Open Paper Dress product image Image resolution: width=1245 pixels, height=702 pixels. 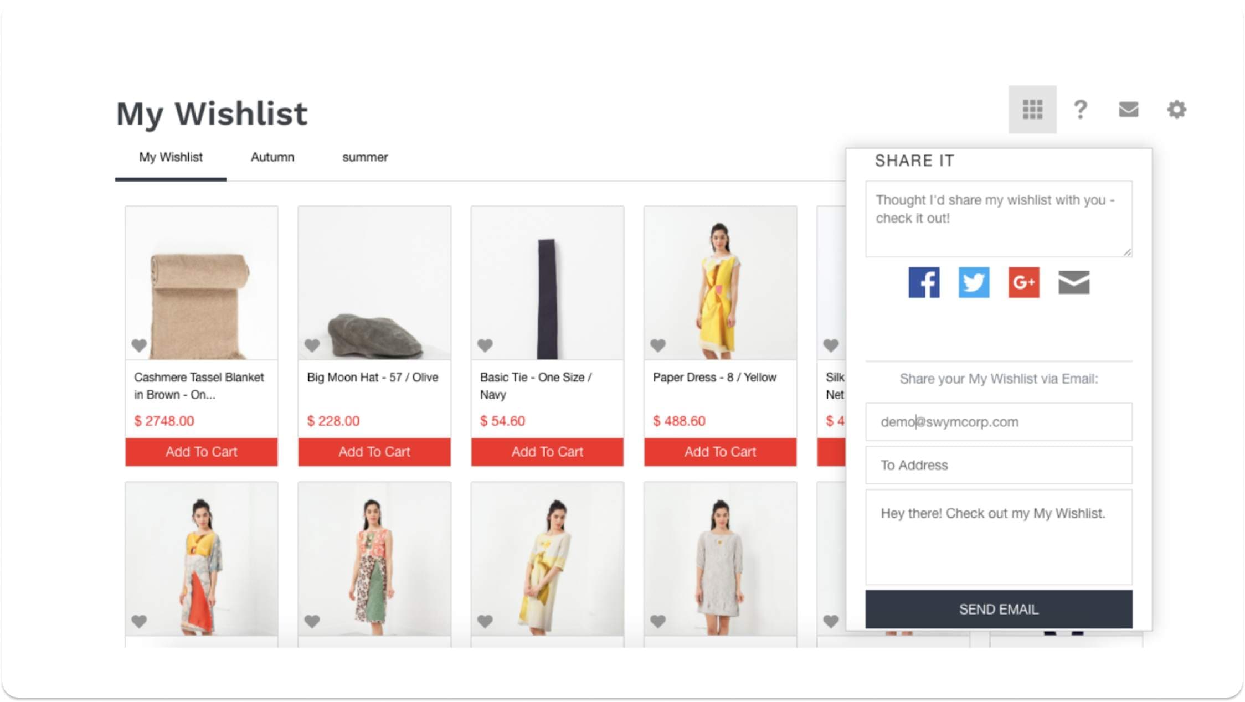pos(720,283)
